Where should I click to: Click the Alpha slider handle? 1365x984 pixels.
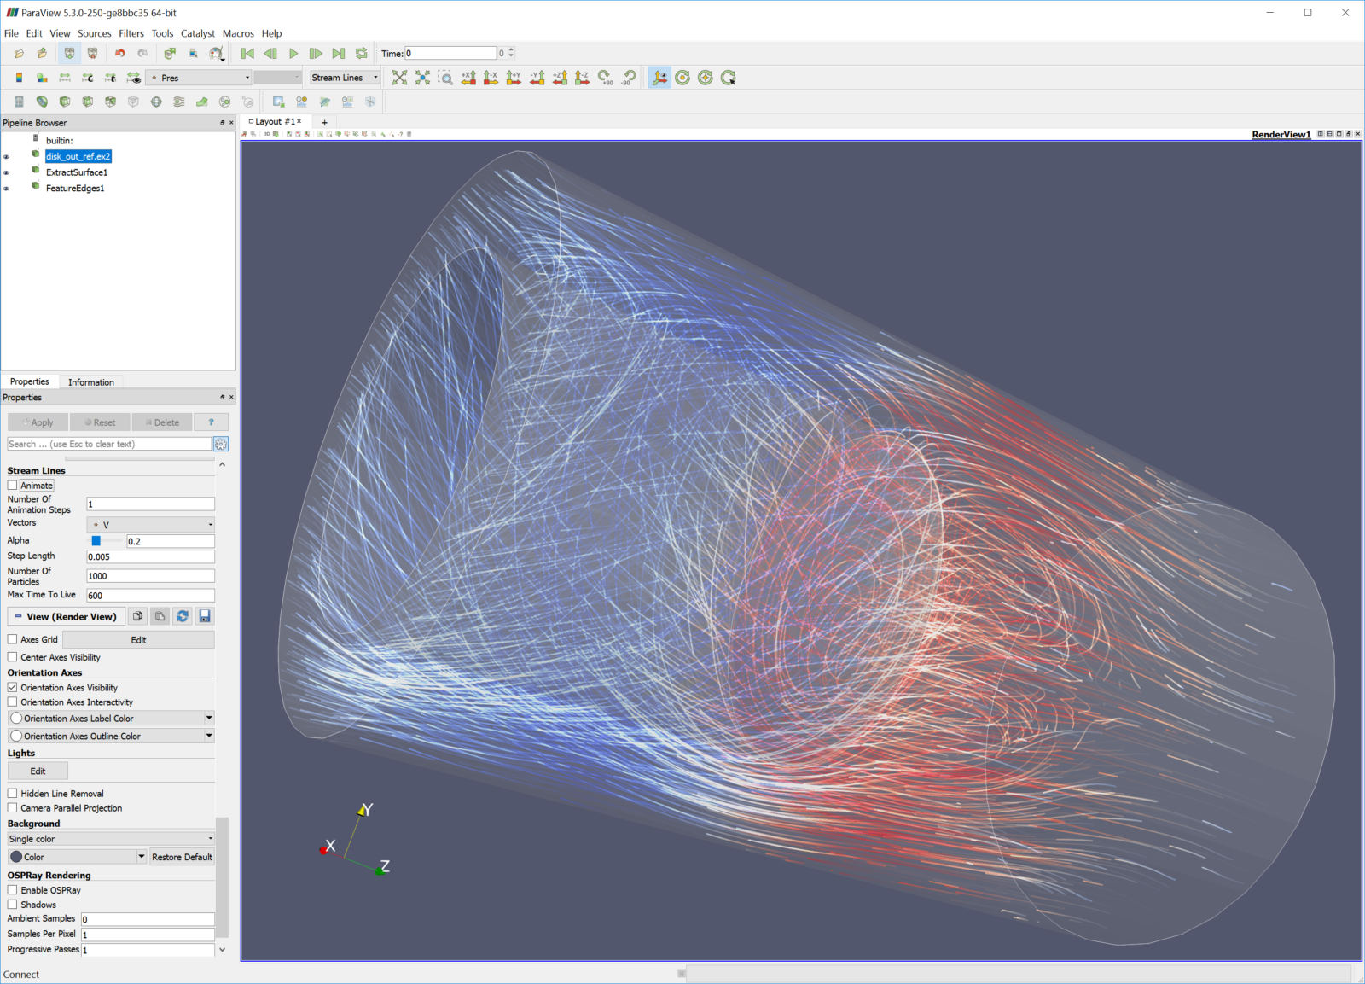tap(96, 541)
